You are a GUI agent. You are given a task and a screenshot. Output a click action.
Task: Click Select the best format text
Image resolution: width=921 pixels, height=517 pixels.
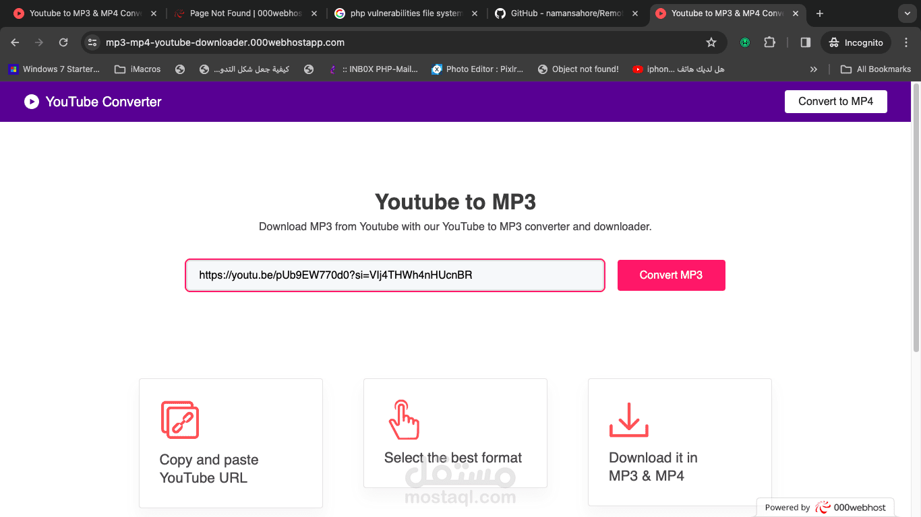pos(453,458)
